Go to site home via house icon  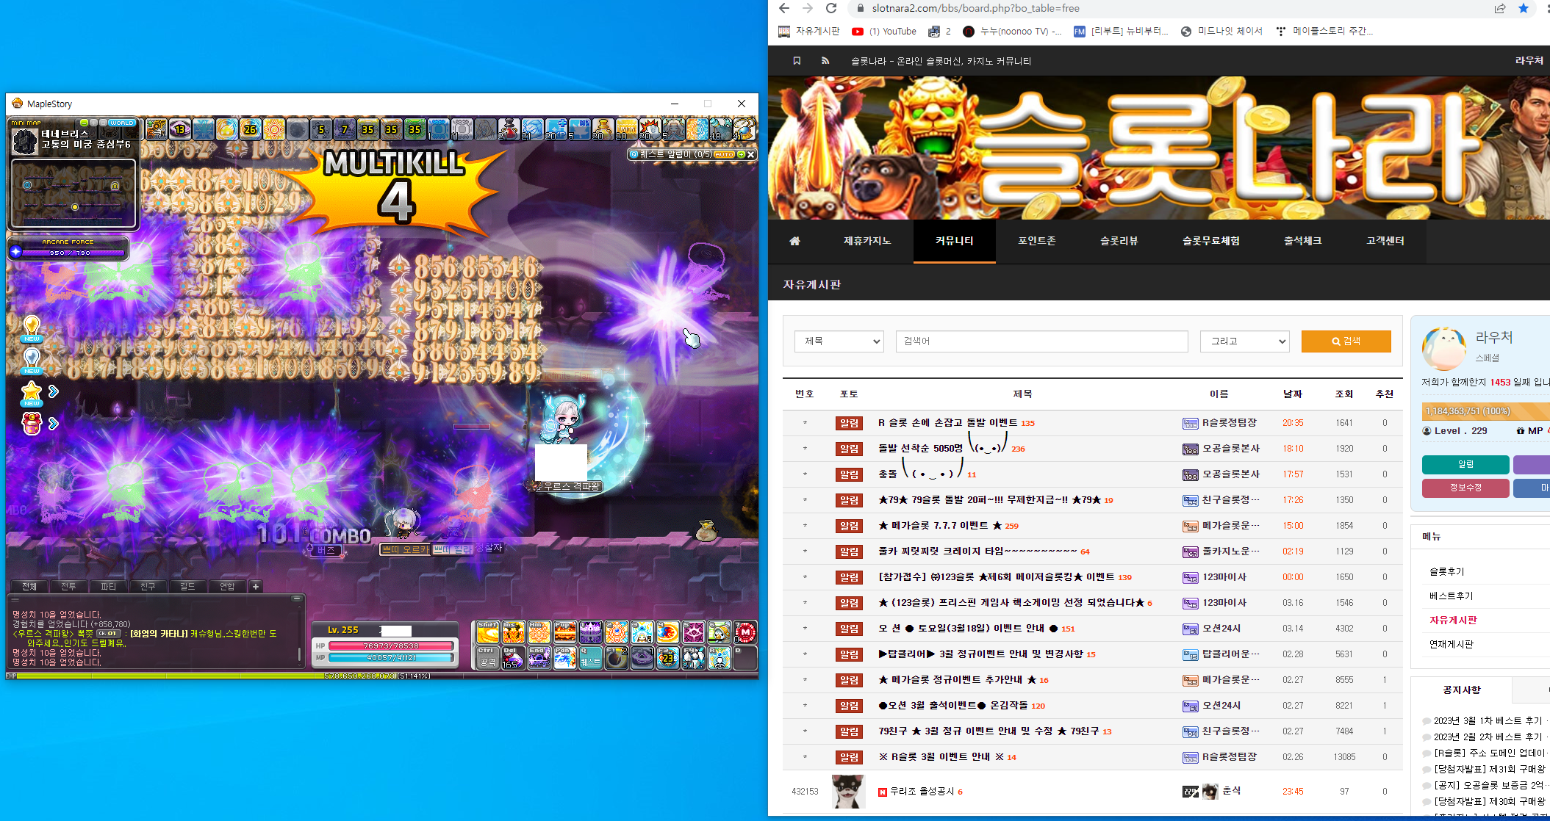coord(794,241)
